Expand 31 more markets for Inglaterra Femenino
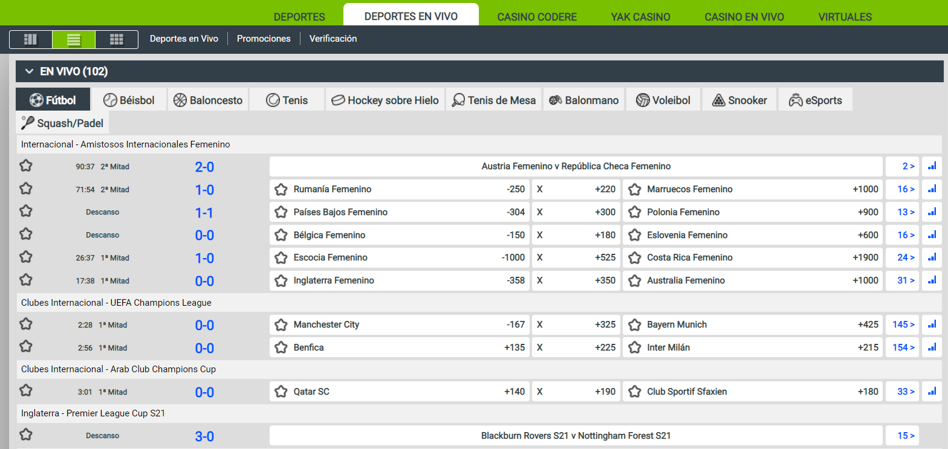Image resolution: width=948 pixels, height=449 pixels. (903, 280)
